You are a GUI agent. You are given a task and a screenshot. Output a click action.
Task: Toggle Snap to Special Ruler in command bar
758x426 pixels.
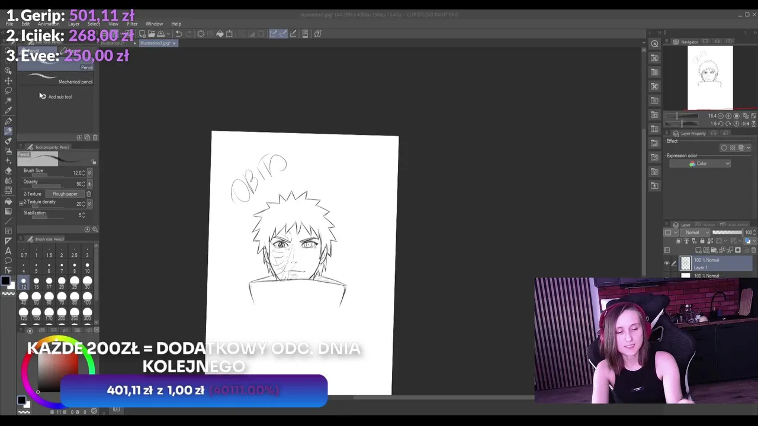[x=282, y=34]
